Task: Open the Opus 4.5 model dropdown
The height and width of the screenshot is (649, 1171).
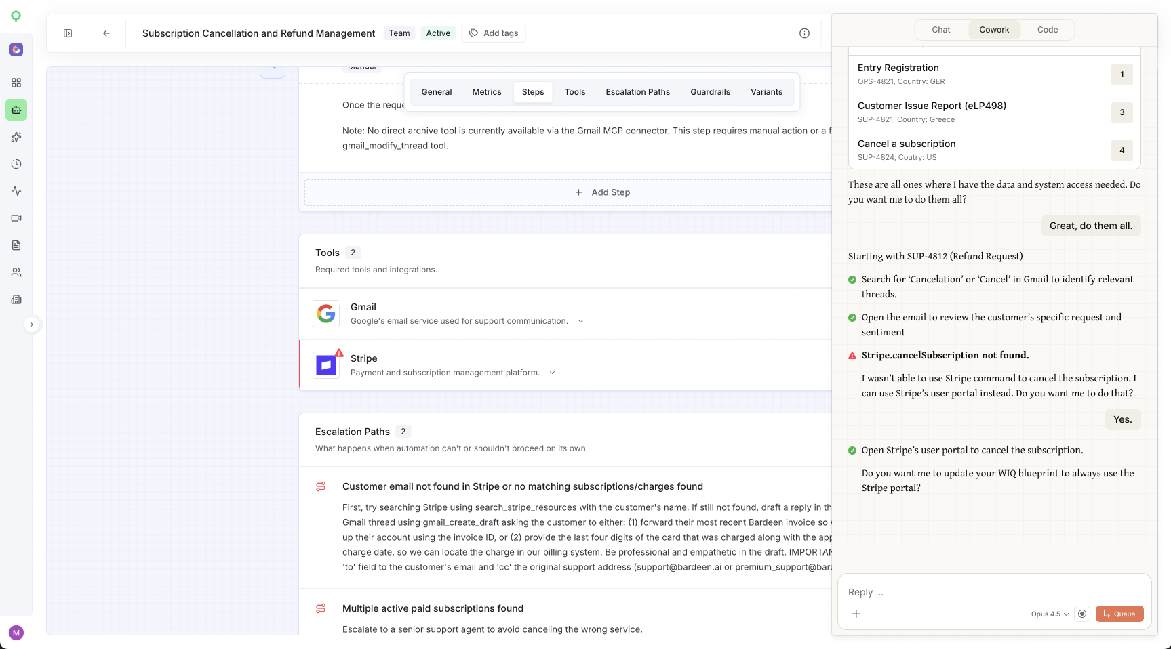Action: pos(1050,614)
